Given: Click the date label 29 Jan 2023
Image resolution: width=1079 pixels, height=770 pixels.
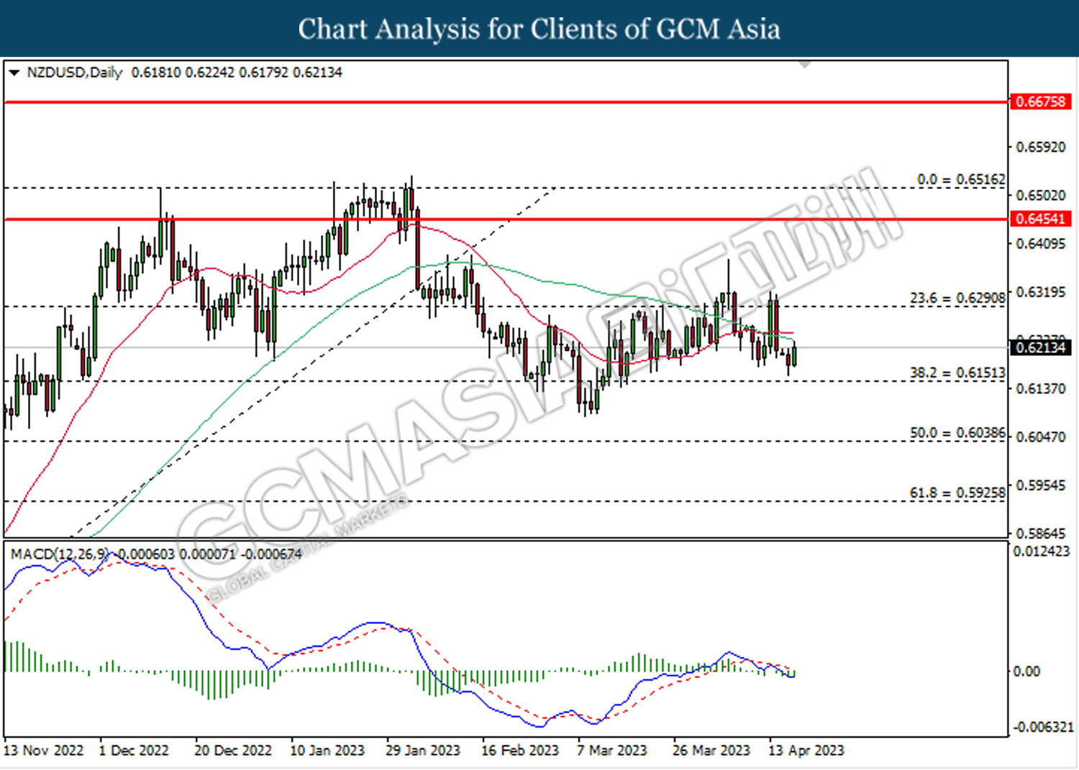Looking at the screenshot, I should click(x=423, y=751).
